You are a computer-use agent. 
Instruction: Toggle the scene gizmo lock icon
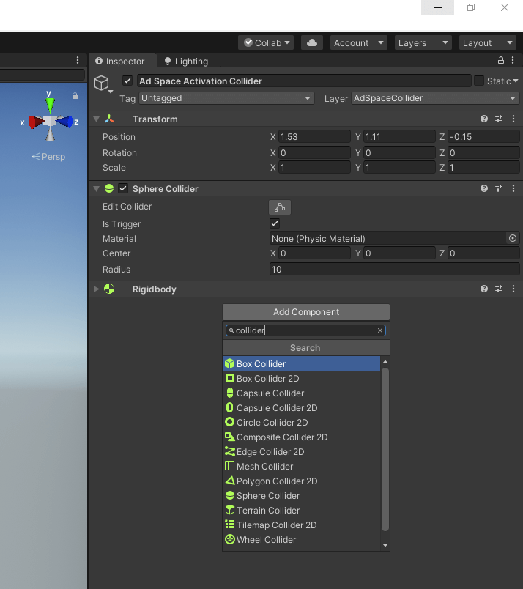coord(75,96)
